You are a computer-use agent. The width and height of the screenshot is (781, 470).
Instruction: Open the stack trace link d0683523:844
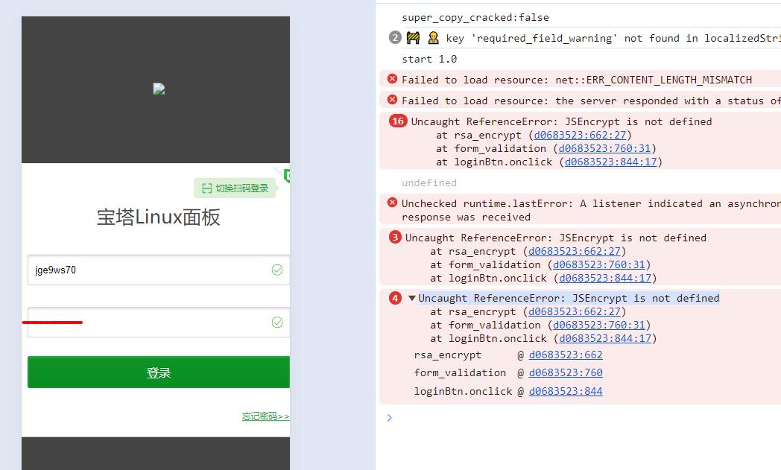click(x=566, y=391)
